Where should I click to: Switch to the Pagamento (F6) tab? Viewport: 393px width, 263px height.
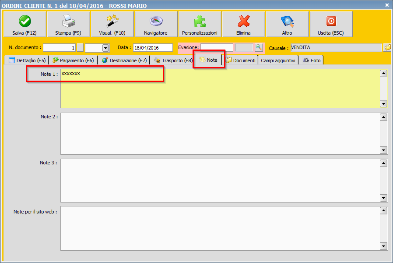(x=73, y=60)
